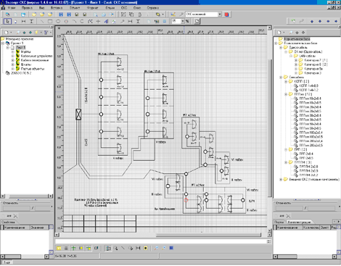
Task: Expand the Шкафы tree node
Action: (12, 65)
